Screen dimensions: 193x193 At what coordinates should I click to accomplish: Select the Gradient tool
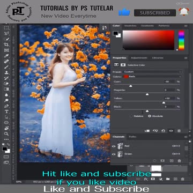(6, 89)
